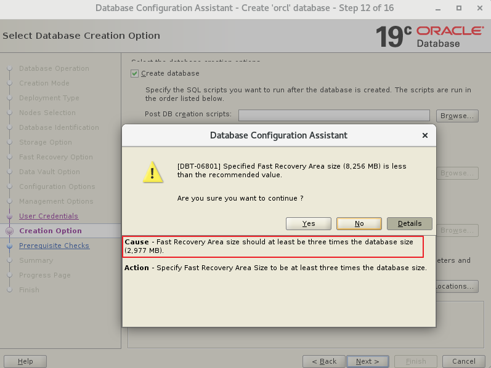491x368 pixels.
Task: Select Deployment Type step in sidebar
Action: [49, 98]
